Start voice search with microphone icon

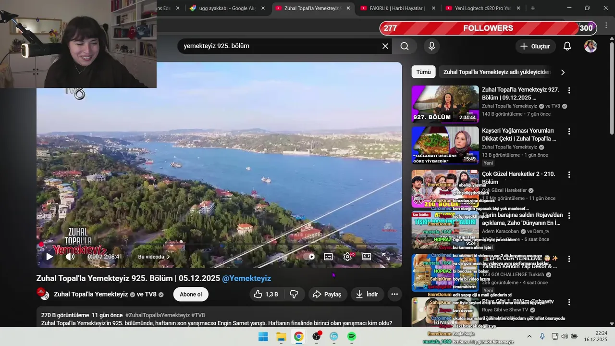[431, 46]
